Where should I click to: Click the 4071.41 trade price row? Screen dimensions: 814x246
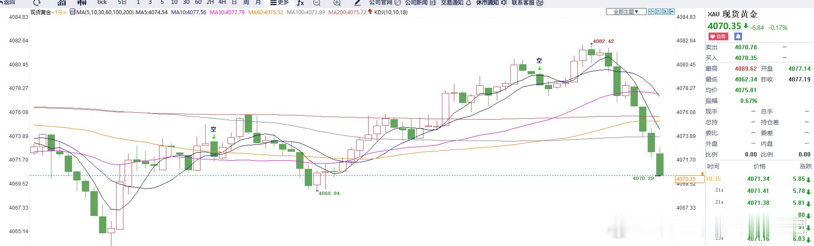click(758, 191)
